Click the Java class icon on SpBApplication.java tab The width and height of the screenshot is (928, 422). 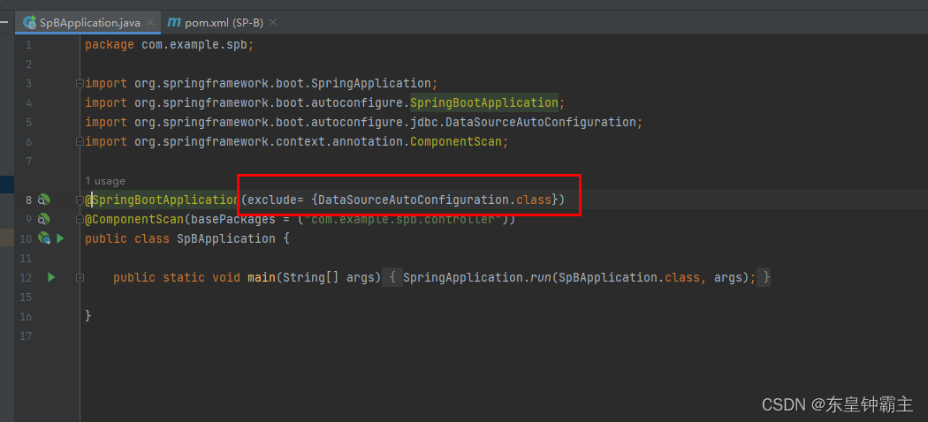click(x=29, y=22)
